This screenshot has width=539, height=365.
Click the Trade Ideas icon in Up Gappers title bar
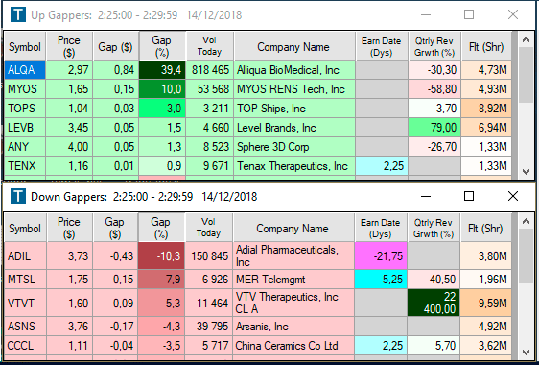pos(18,14)
